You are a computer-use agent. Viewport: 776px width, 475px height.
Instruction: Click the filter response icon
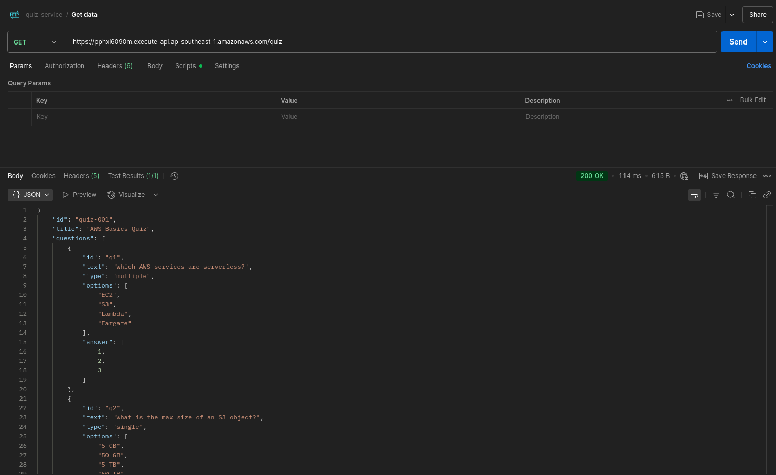pos(716,195)
